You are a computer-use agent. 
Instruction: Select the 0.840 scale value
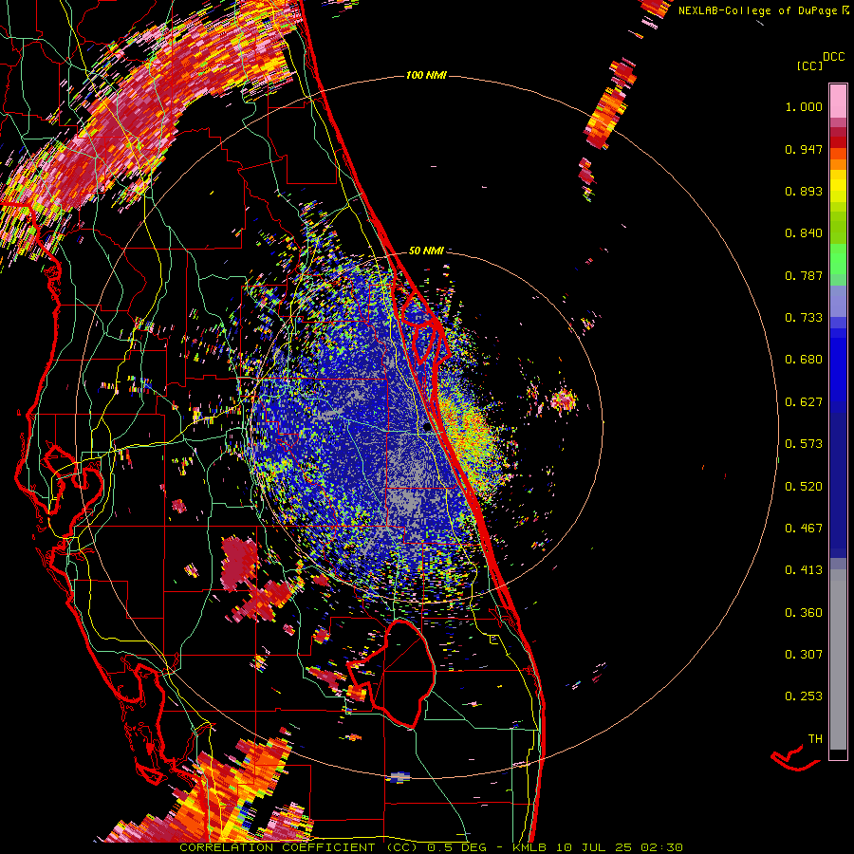(804, 233)
